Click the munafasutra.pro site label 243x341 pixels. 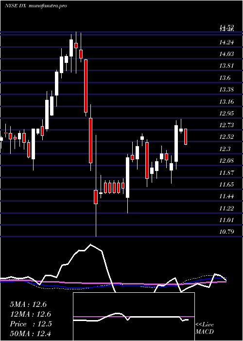(48, 6)
